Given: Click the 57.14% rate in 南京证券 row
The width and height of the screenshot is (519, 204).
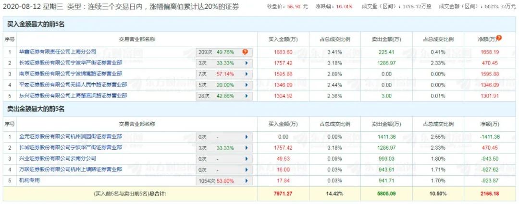Looking at the screenshot, I should 225,74.
